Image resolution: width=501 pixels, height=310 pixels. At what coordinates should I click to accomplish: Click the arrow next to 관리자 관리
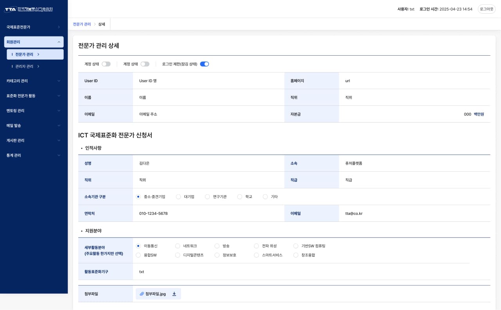[38, 67]
